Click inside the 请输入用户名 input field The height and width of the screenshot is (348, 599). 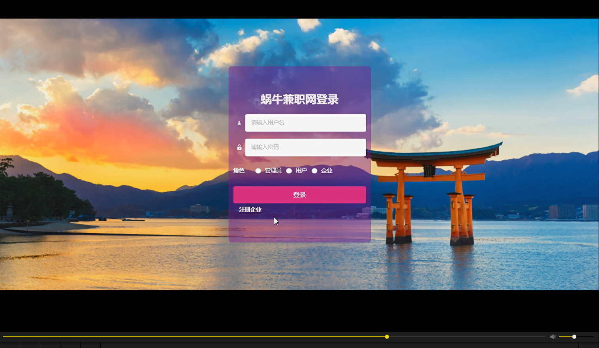[305, 123]
